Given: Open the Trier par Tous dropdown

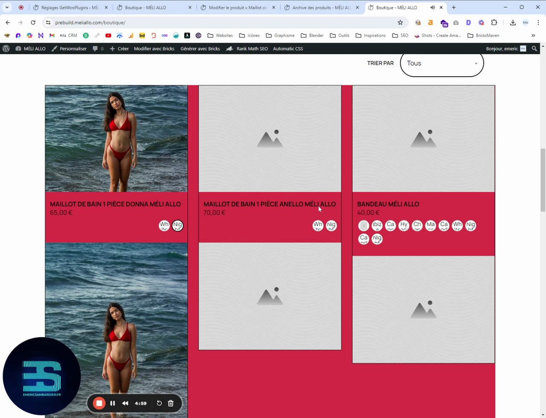Looking at the screenshot, I should pyautogui.click(x=441, y=63).
